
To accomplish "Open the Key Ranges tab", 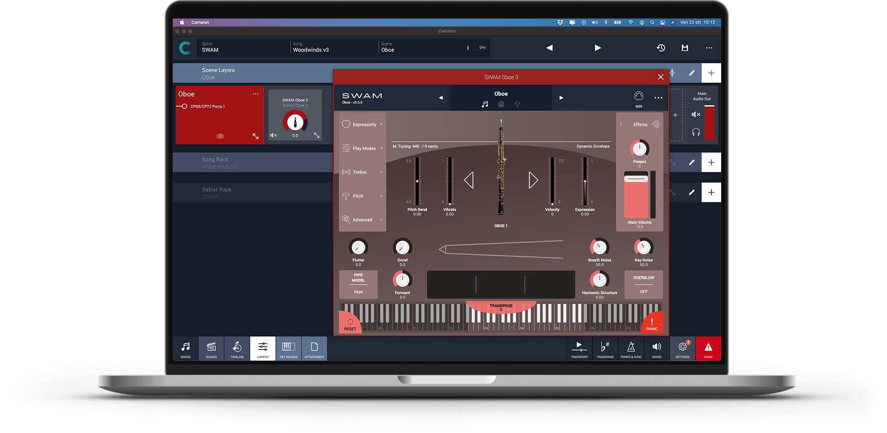I will coord(289,349).
